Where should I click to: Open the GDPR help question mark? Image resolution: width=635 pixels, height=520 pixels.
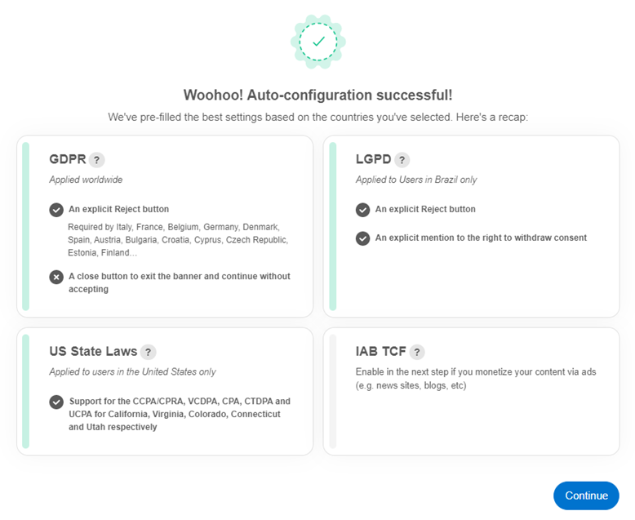pyautogui.click(x=97, y=160)
